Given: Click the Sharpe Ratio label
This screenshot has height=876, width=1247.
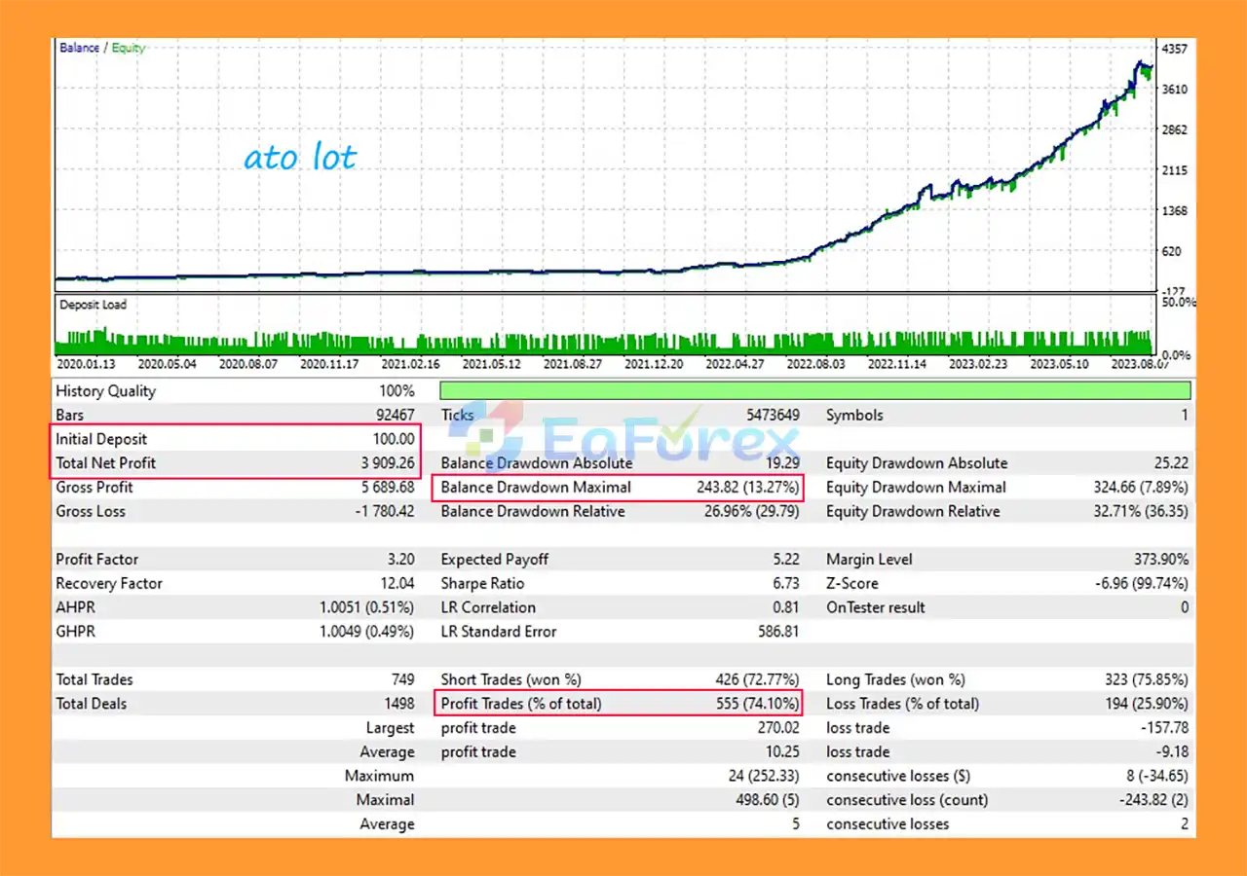Looking at the screenshot, I should point(482,584).
